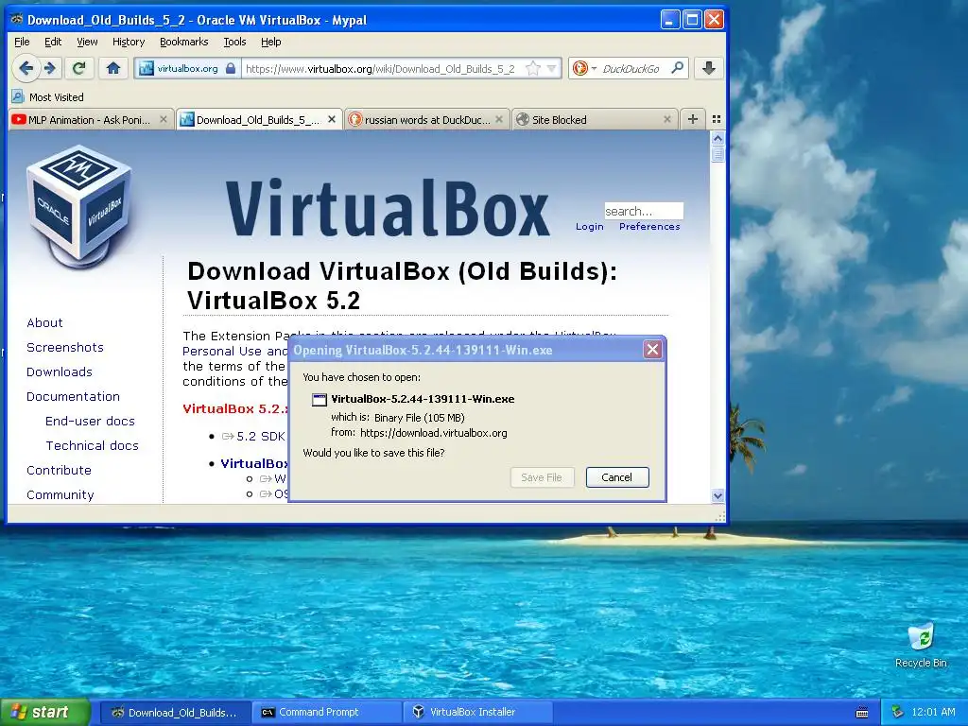Viewport: 968px width, 726px height.
Task: Switch to the MLP Animation tab
Action: (90, 119)
